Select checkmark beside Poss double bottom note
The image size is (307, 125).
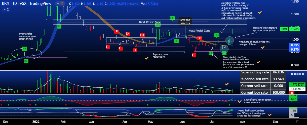coord(258,62)
